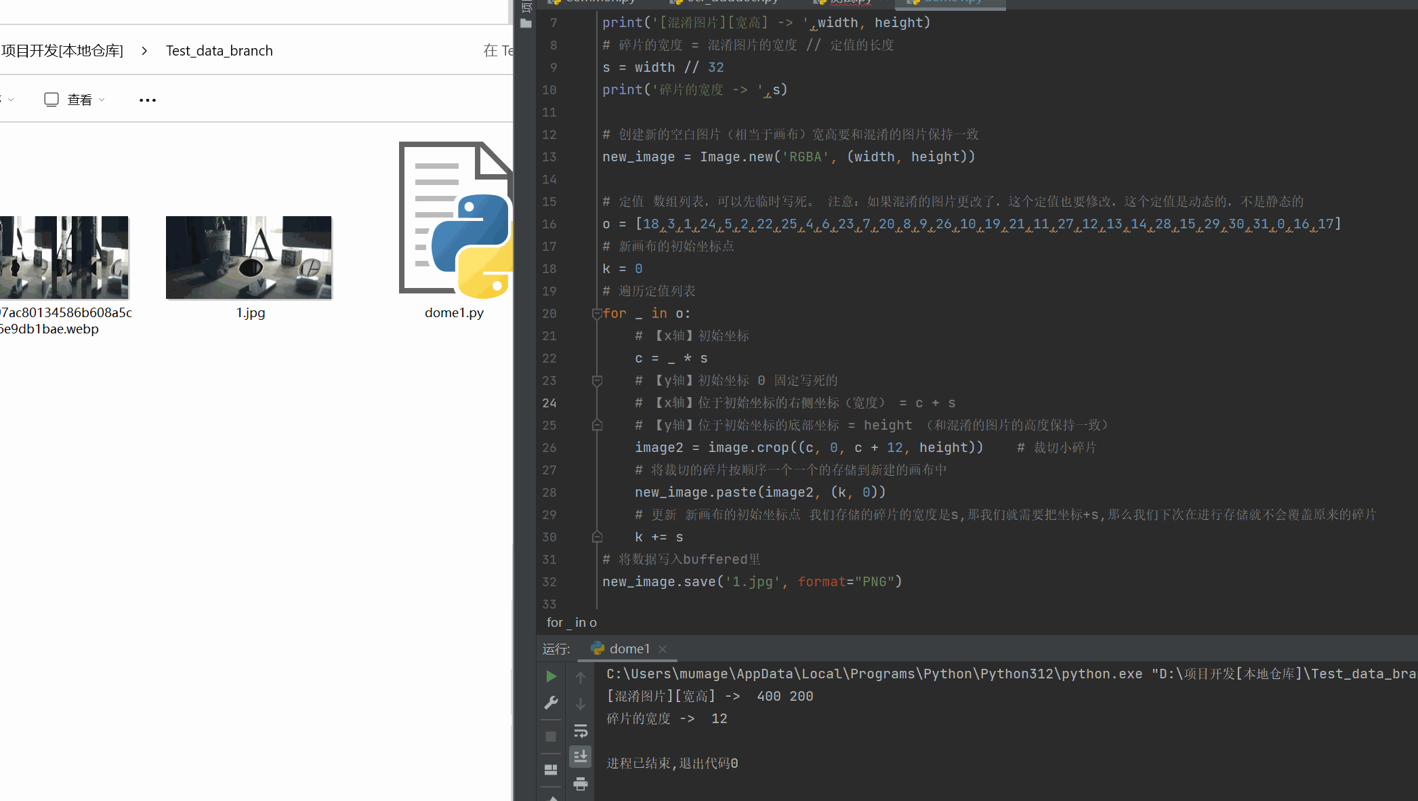
Task: Select the 1.jpg image thumbnail
Action: 249,258
